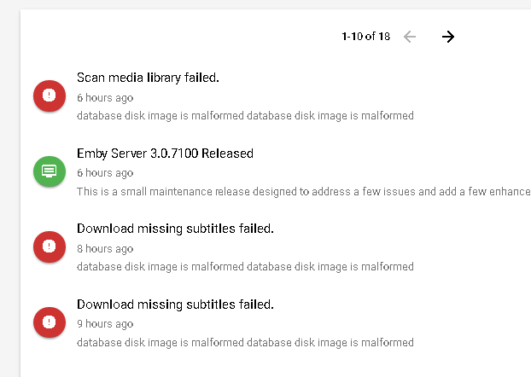
Task: Click the green message icon for Emby Server release
Action: (x=50, y=171)
